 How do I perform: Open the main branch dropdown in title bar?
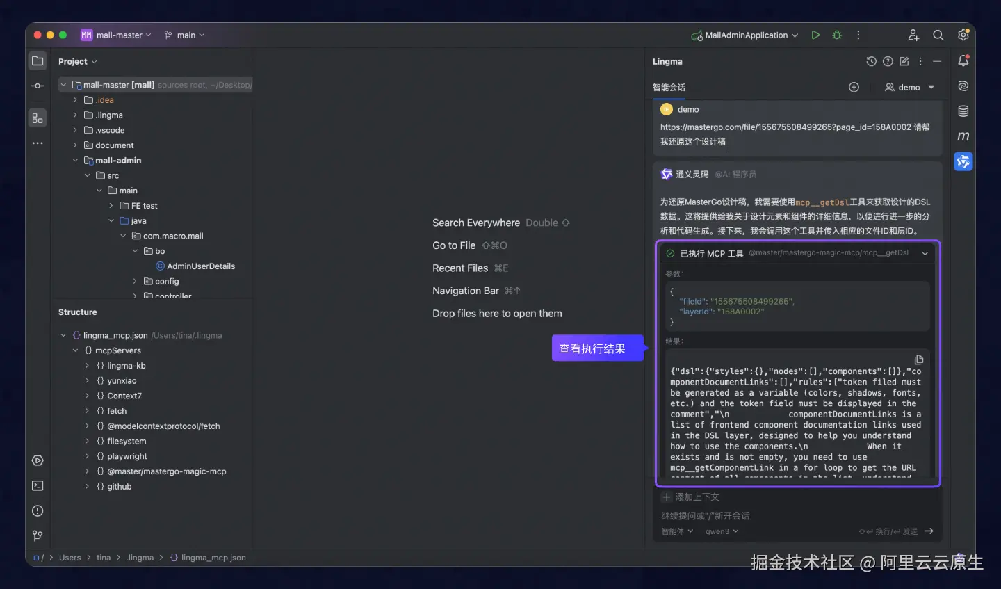click(x=184, y=35)
